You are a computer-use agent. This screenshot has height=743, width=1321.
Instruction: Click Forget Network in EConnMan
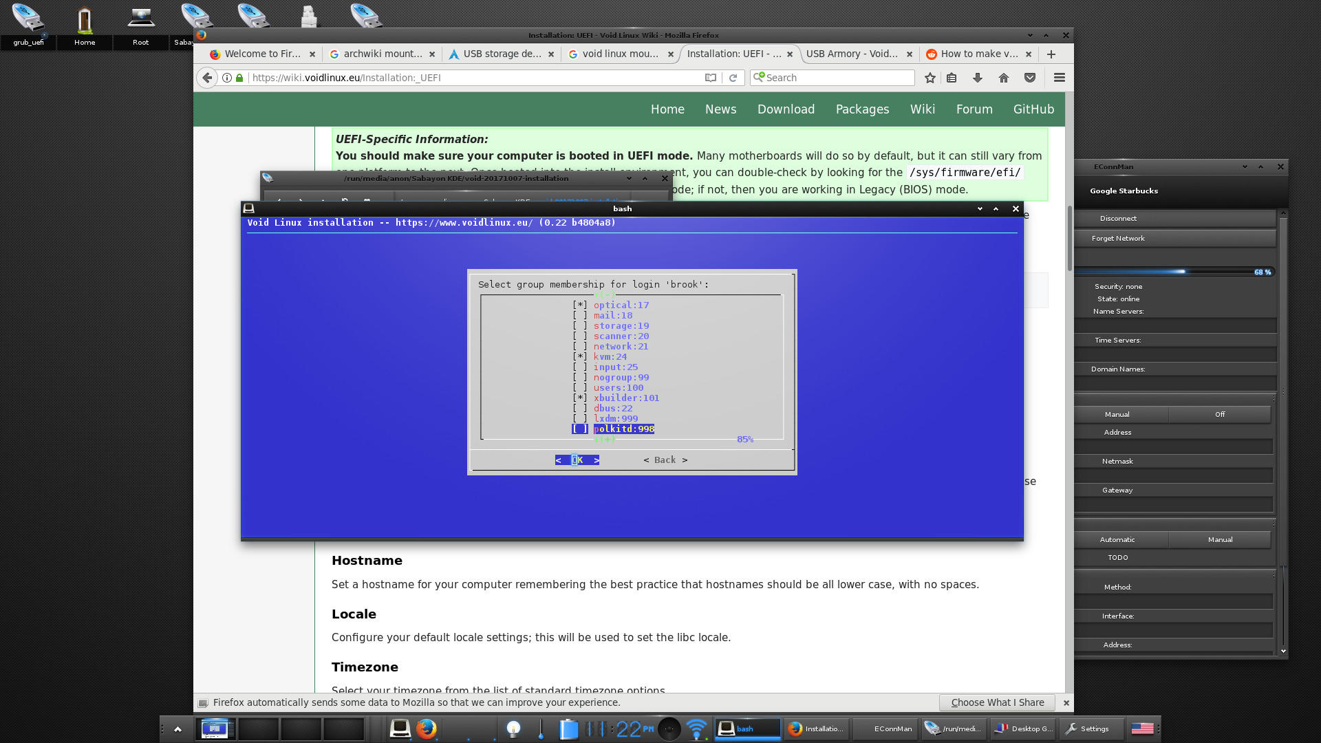click(1174, 239)
